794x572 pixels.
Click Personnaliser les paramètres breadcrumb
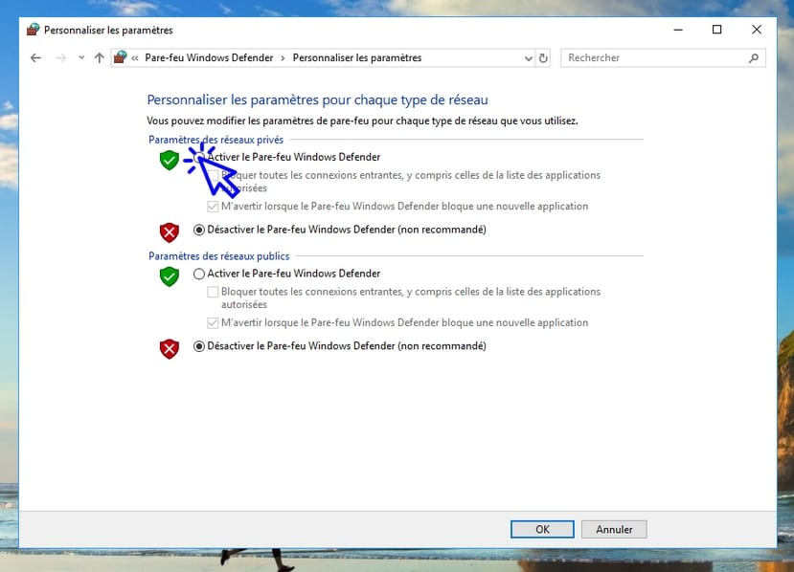357,57
